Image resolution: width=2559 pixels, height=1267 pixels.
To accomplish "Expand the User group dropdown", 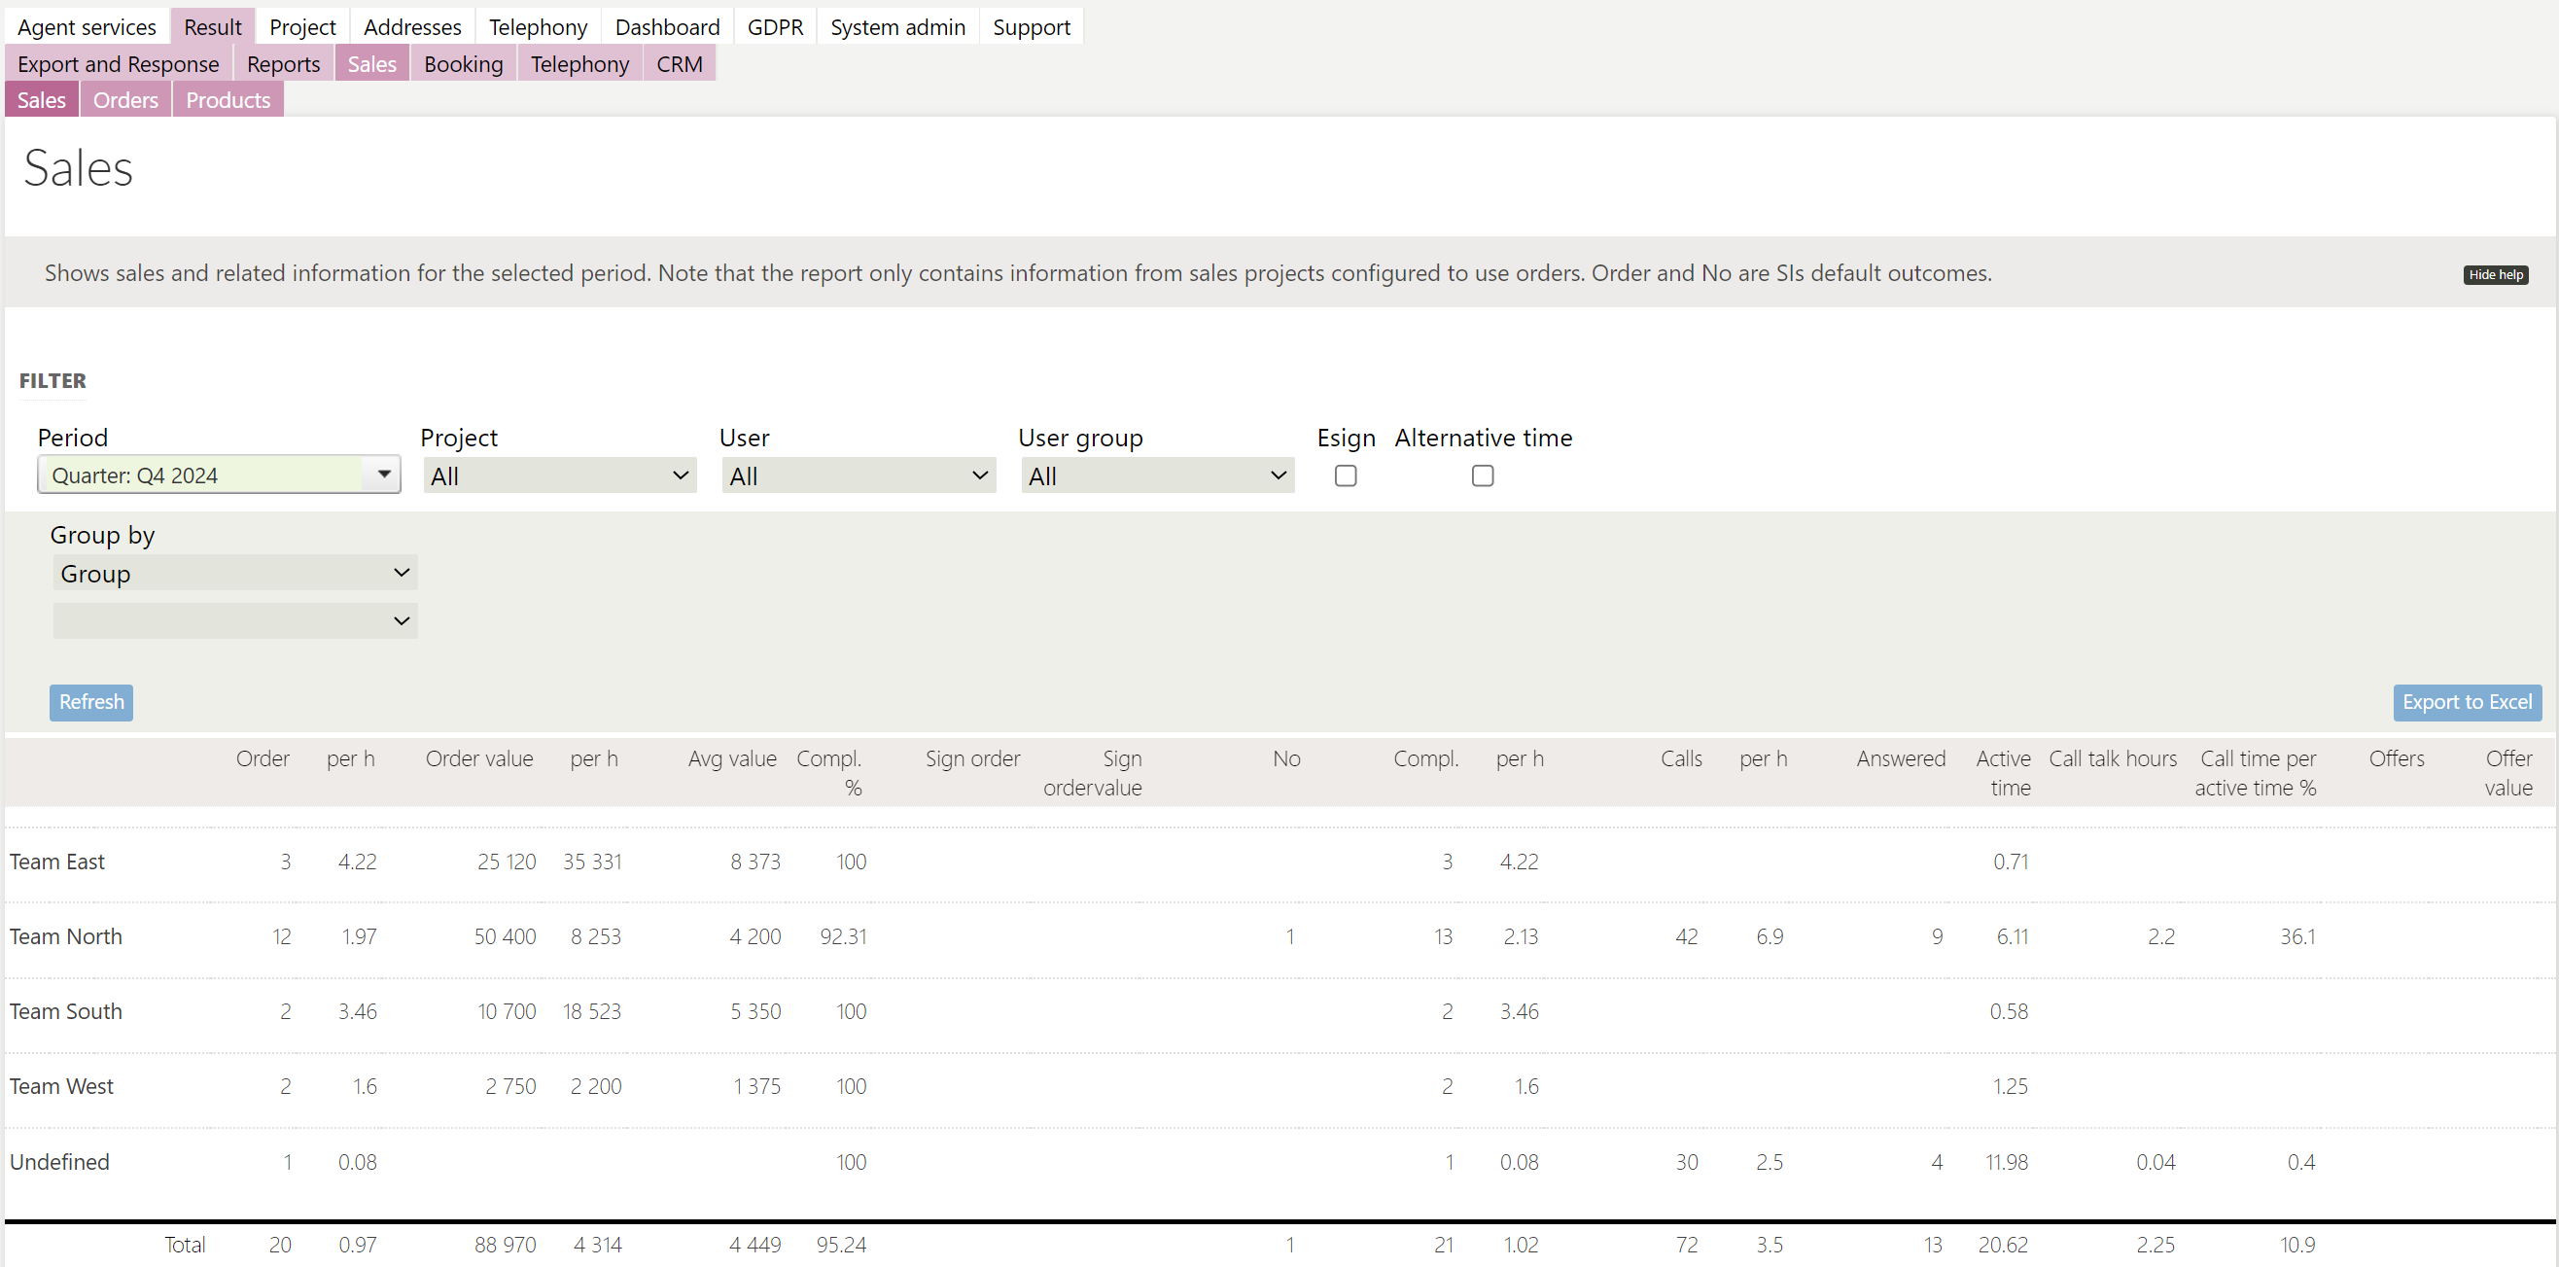I will (x=1157, y=476).
